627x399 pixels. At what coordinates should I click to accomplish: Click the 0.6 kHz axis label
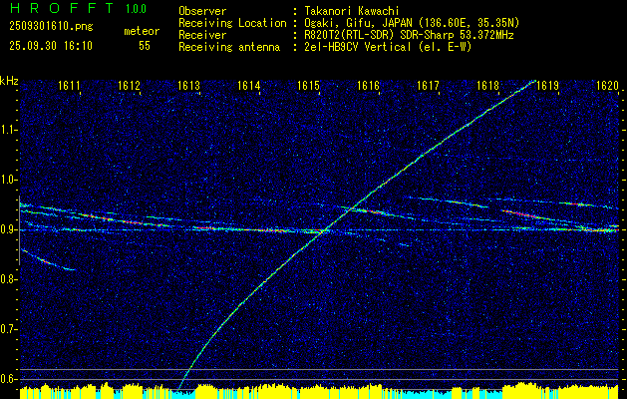coord(8,379)
